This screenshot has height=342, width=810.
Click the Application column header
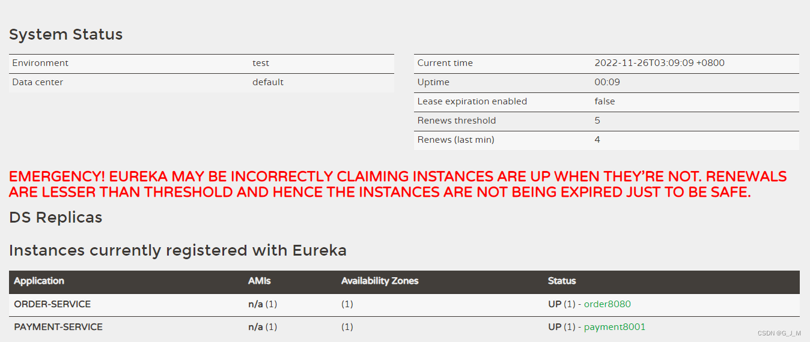(x=39, y=281)
